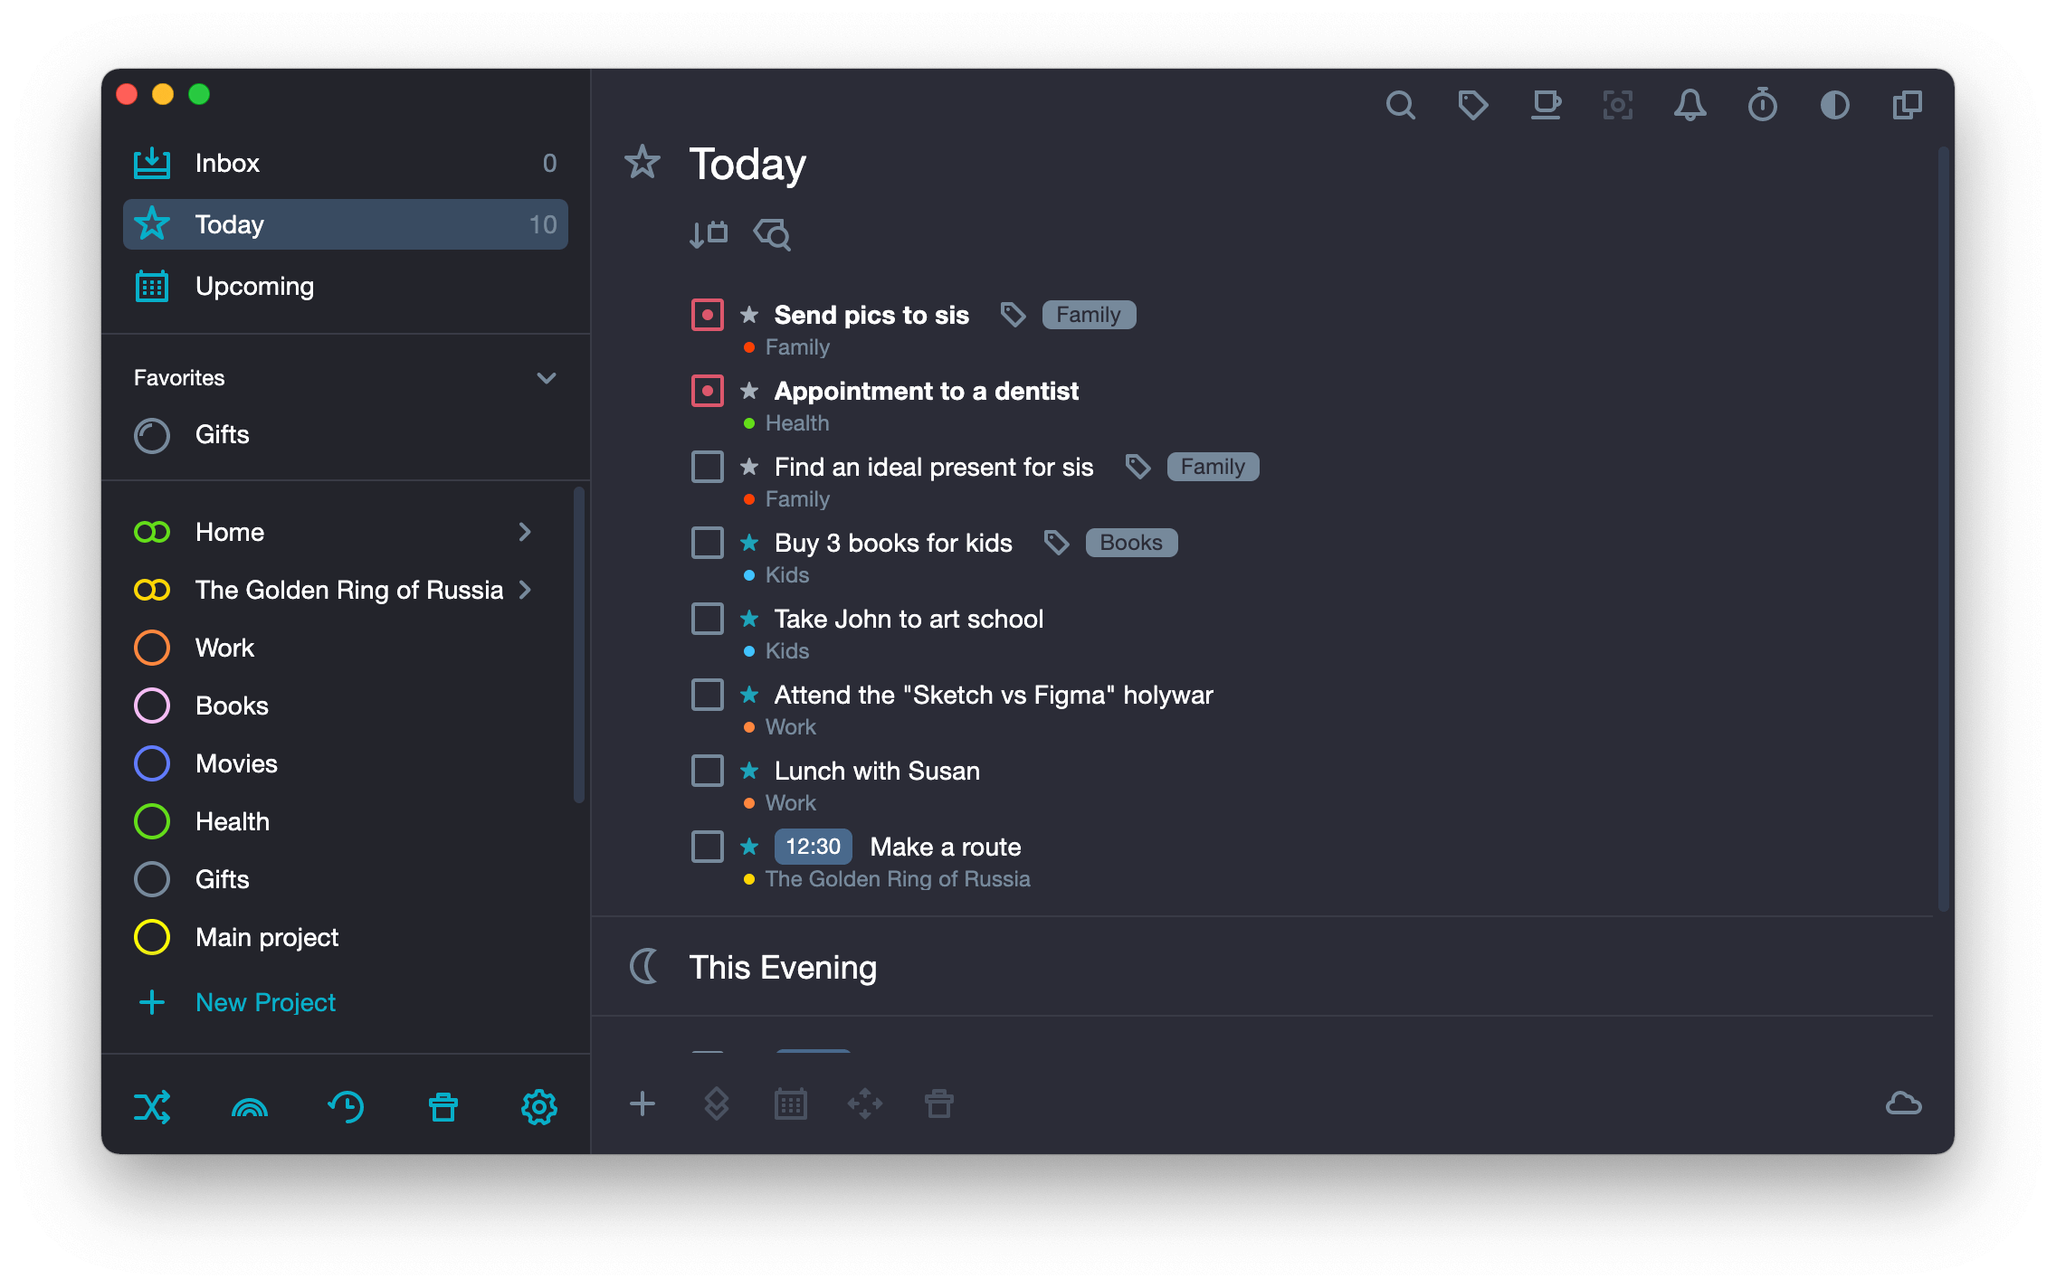
Task: Check Find an ideal present for sis checkbox
Action: click(708, 467)
